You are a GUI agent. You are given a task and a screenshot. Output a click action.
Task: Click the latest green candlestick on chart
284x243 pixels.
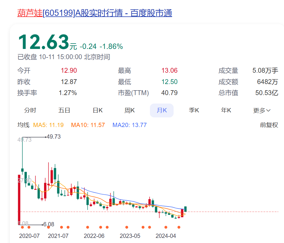click(185, 209)
